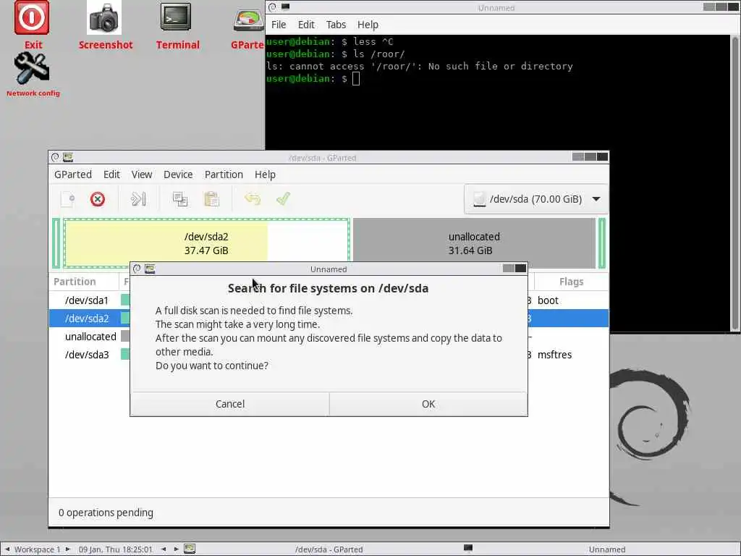Click the dialog title bar app icon

(150, 269)
